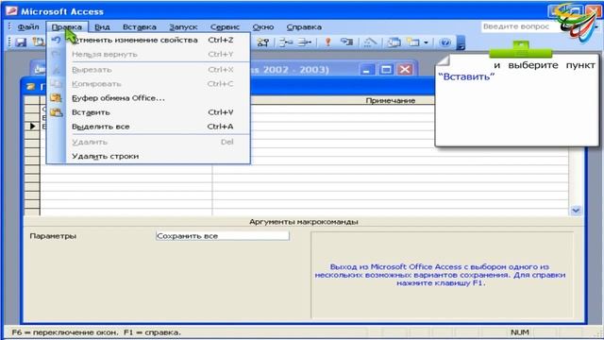Choose Удалить строки
Viewport: 604px width, 340px height.
(x=149, y=156)
